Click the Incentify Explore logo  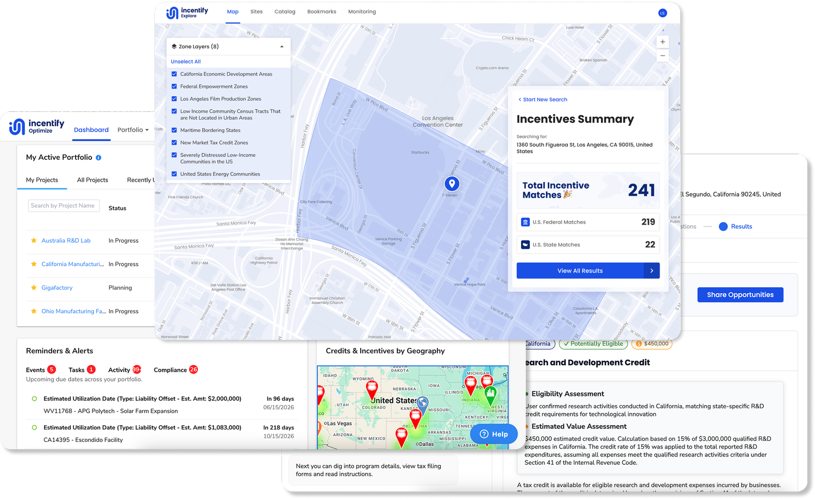(x=187, y=12)
